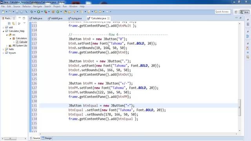Expand the hello project node
This screenshot has height=141, width=251.
pyautogui.click(x=4, y=49)
